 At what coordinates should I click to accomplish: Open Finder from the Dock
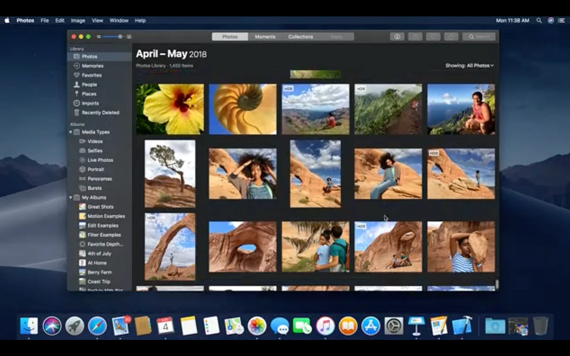click(29, 326)
